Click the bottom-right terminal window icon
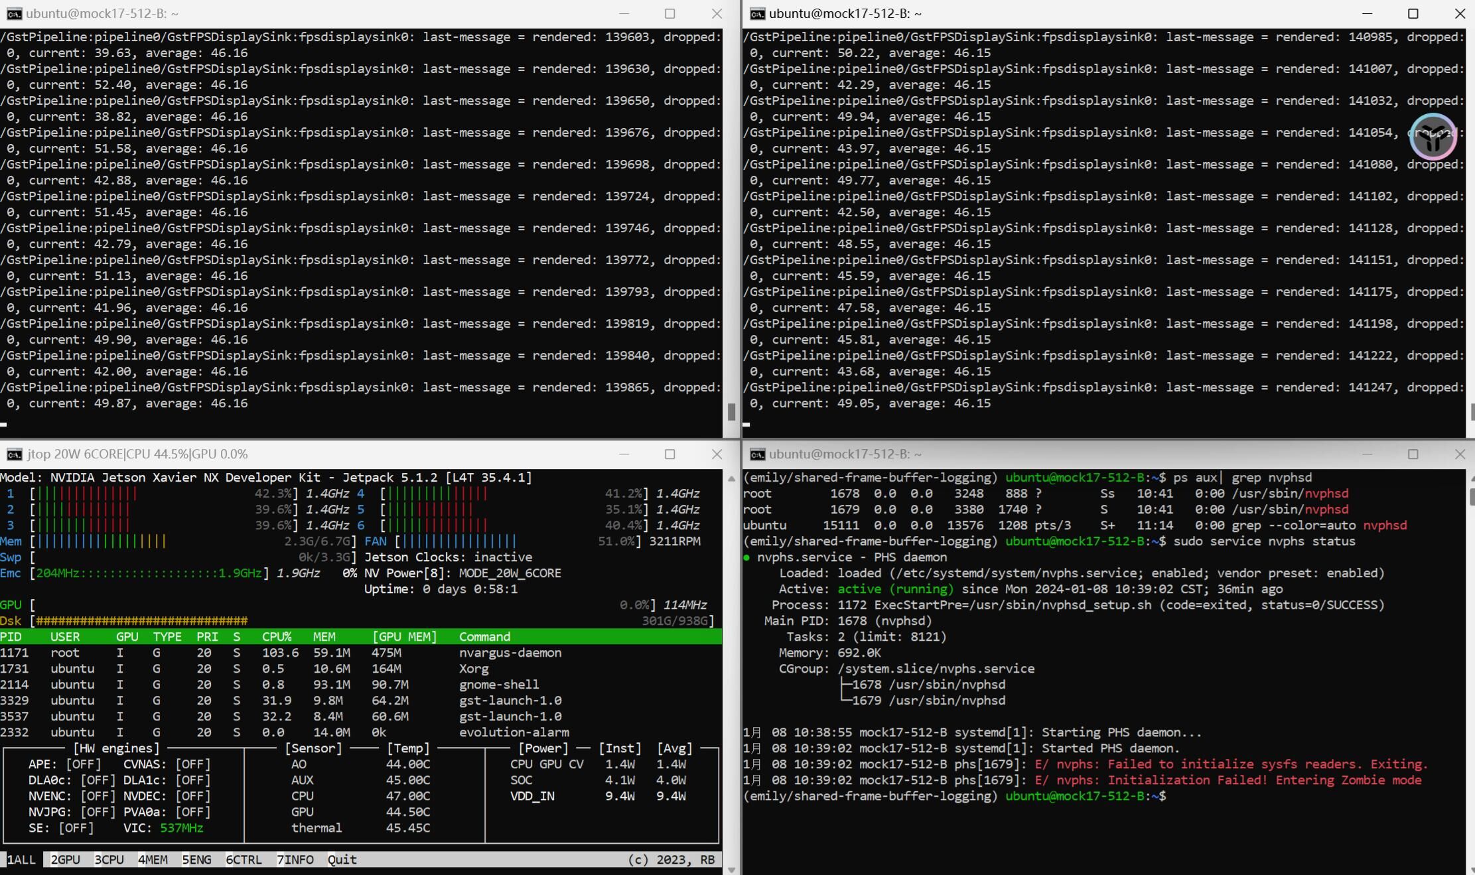The image size is (1475, 875). 757,454
